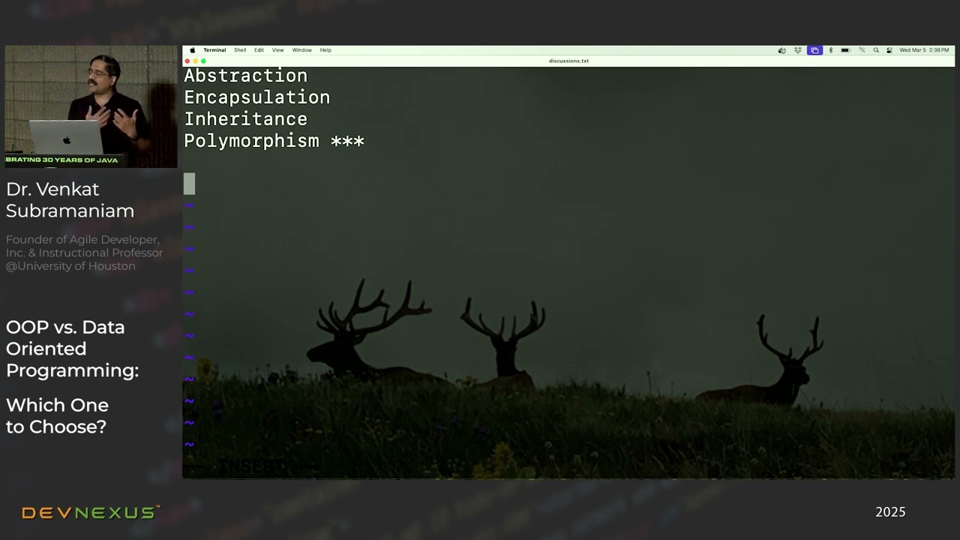This screenshot has width=960, height=540.
Task: Open the View menu
Action: [278, 50]
